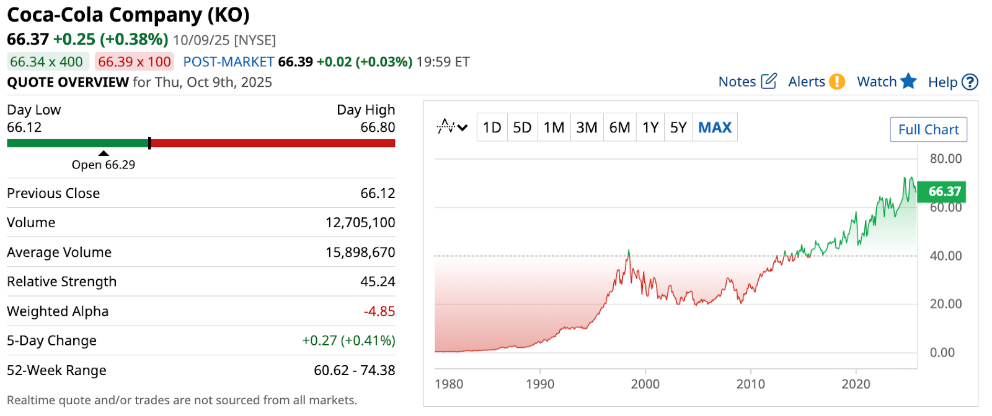Click the red ask 66.39 x 100 box

click(134, 62)
